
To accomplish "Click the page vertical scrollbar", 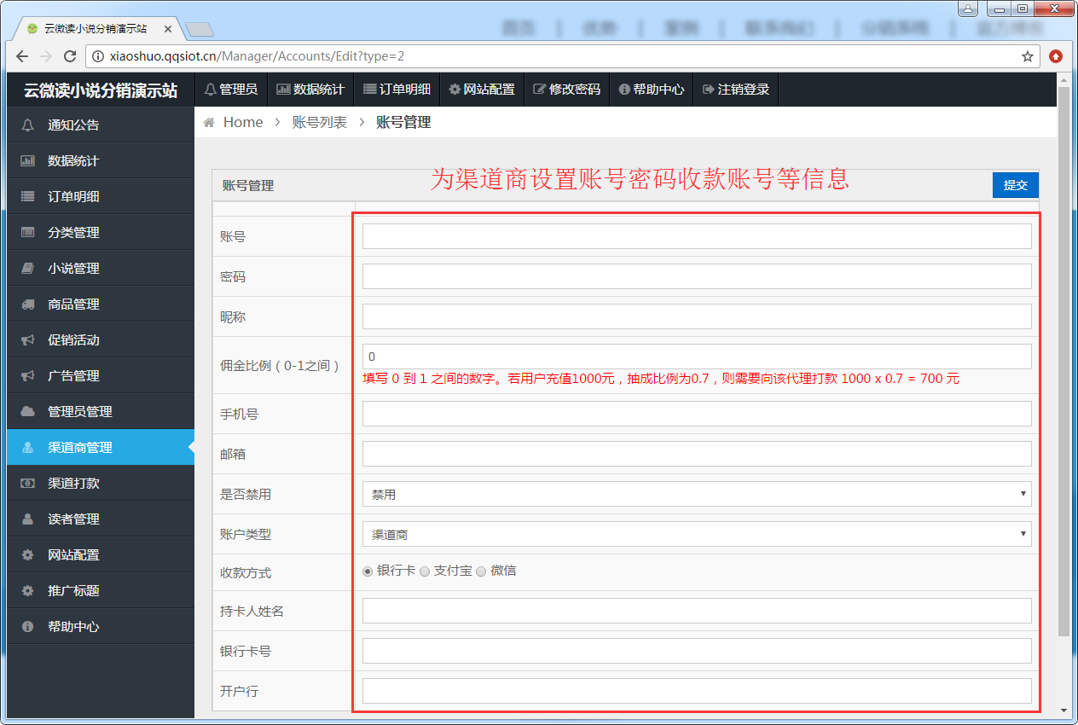I will pyautogui.click(x=1064, y=360).
